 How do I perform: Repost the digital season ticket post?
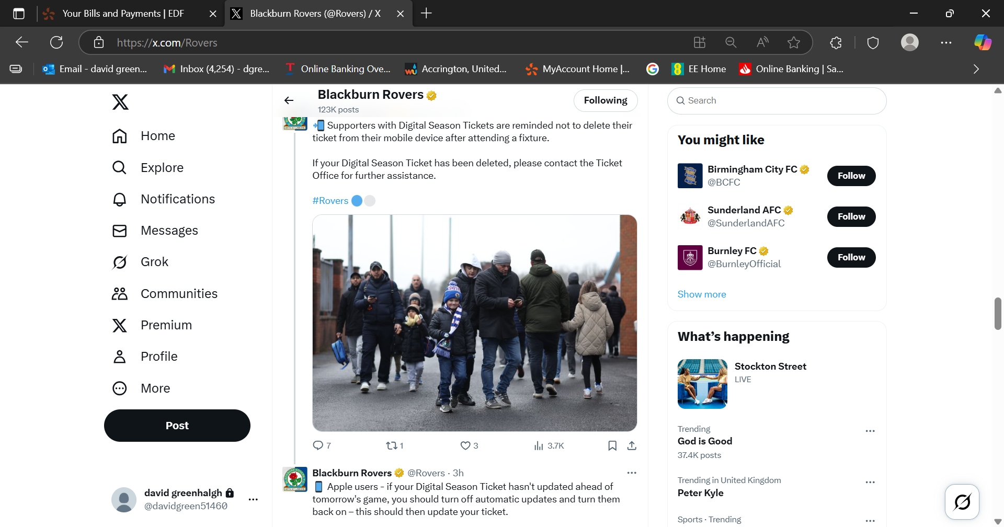coord(394,445)
